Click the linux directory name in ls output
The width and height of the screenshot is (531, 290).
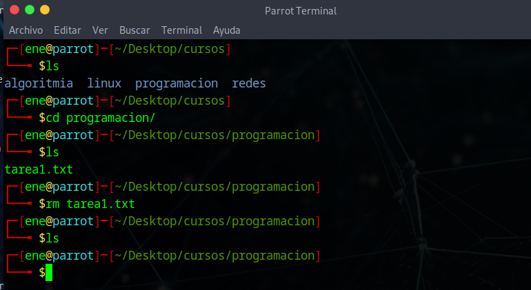coord(104,83)
